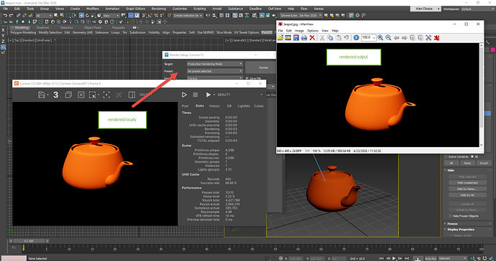Click the IrfanView red cat about icon
The image size is (496, 261).
click(x=436, y=38)
